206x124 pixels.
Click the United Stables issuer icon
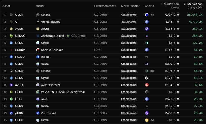click(38, 22)
